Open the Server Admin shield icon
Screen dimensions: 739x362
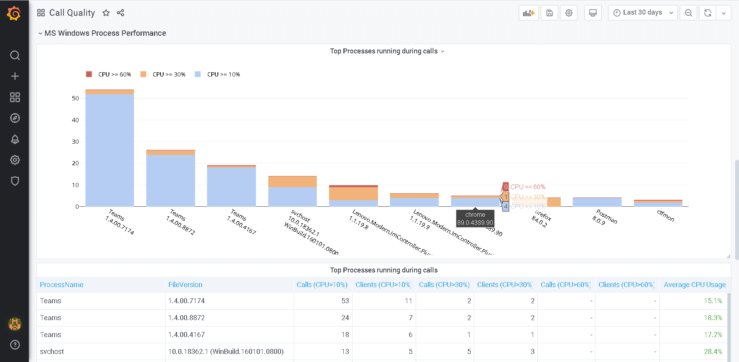point(15,181)
